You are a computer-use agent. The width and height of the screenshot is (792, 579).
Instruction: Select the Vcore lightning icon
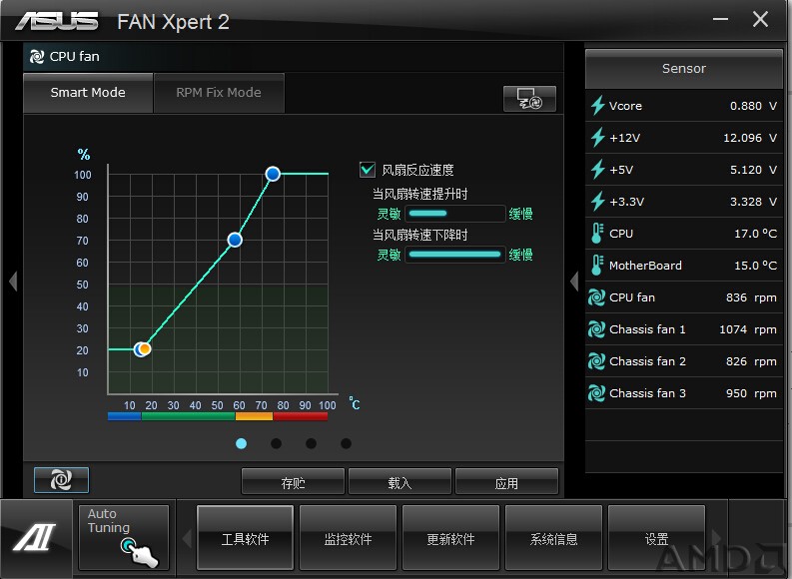[597, 106]
